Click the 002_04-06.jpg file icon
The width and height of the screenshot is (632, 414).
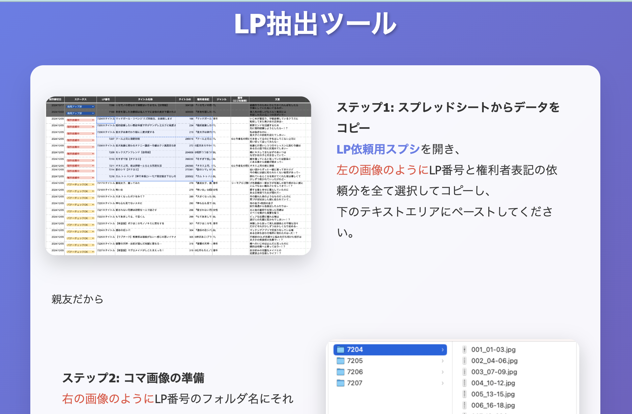click(464, 361)
